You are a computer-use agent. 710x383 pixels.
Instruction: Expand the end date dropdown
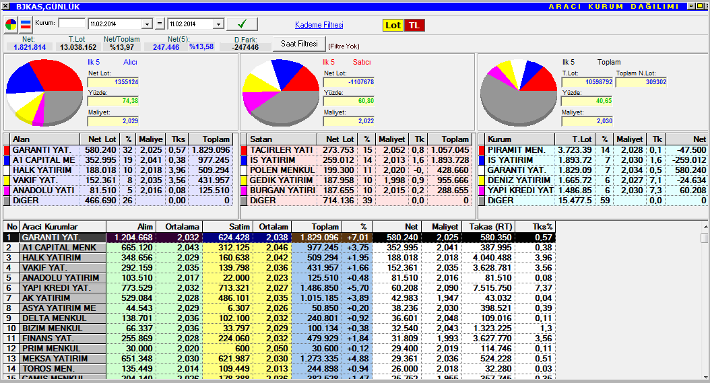click(218, 24)
